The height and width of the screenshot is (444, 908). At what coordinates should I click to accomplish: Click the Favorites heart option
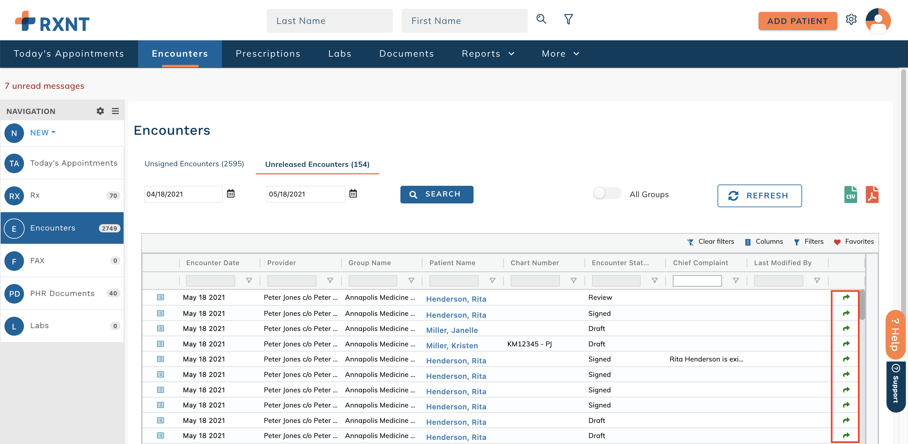[853, 242]
